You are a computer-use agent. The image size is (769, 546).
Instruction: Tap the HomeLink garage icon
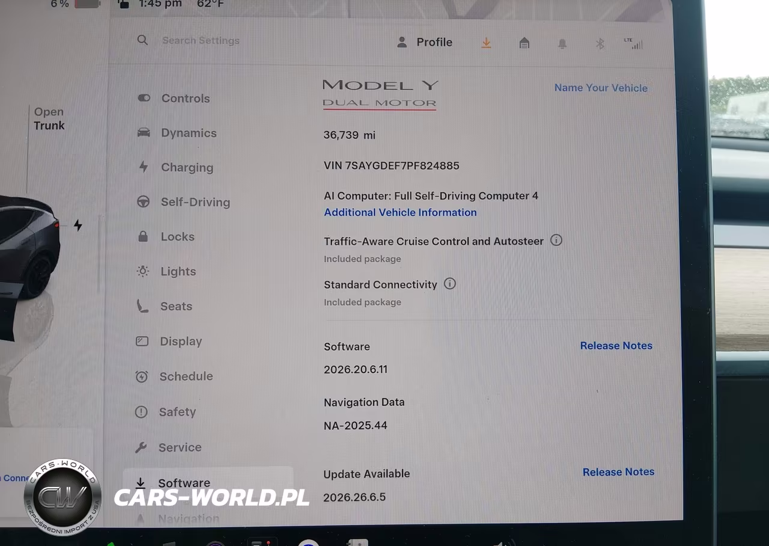tap(524, 43)
